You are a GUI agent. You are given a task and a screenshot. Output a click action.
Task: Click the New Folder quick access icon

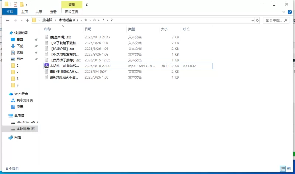pyautogui.click(x=22, y=4)
